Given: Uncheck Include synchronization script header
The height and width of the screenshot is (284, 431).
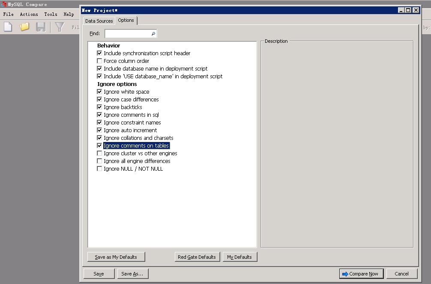Looking at the screenshot, I should (x=99, y=53).
